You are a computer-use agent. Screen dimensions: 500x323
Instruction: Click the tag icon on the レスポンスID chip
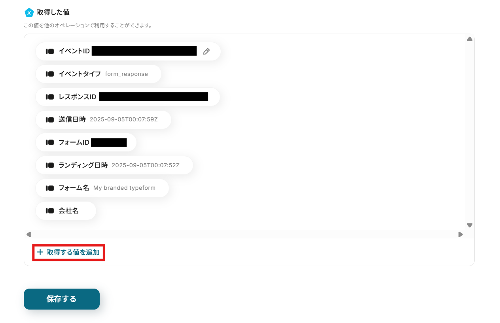click(50, 97)
